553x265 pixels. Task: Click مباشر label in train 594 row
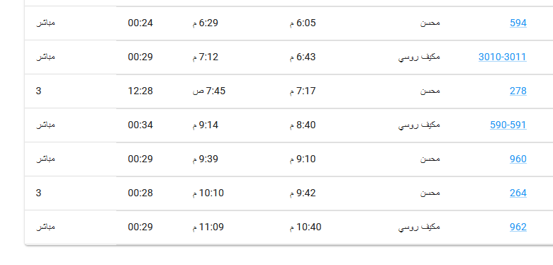pyautogui.click(x=46, y=23)
